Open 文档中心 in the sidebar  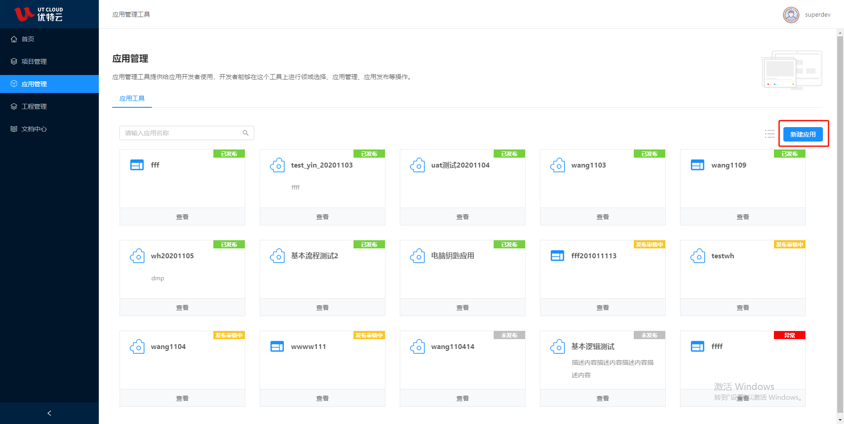(49, 129)
